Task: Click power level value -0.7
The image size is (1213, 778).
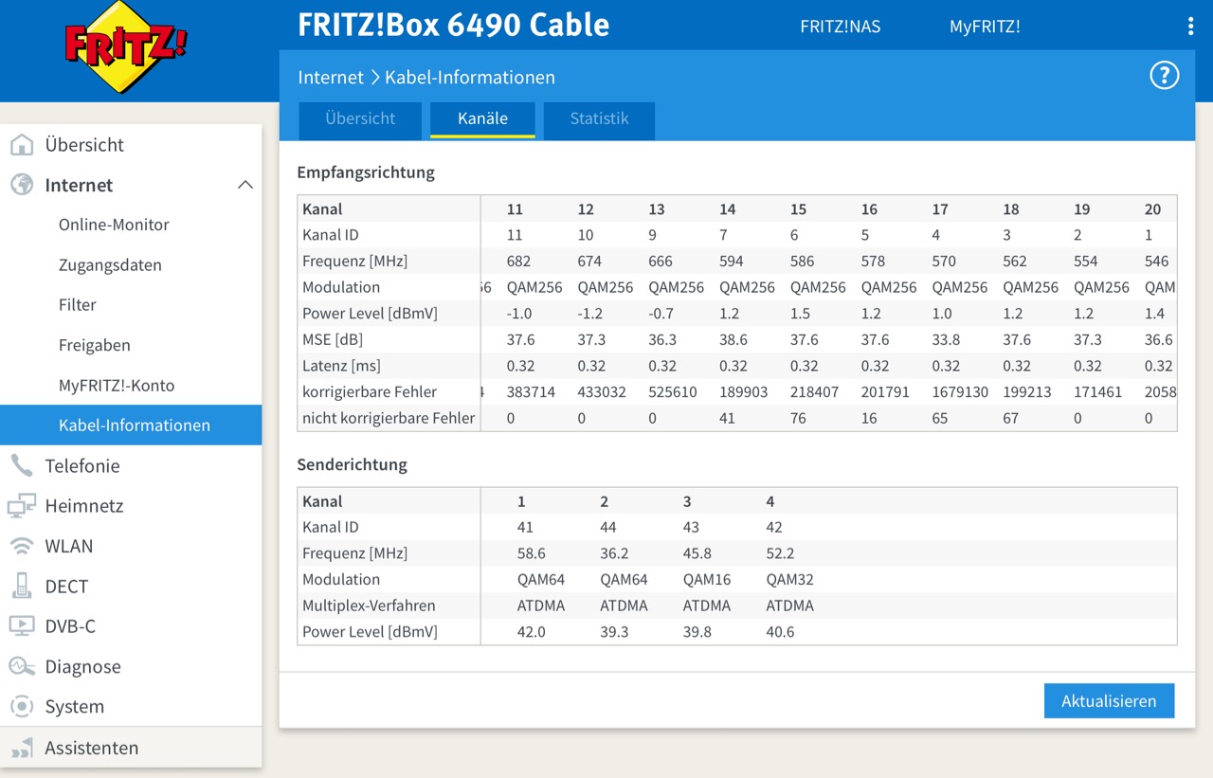Action: [x=661, y=313]
